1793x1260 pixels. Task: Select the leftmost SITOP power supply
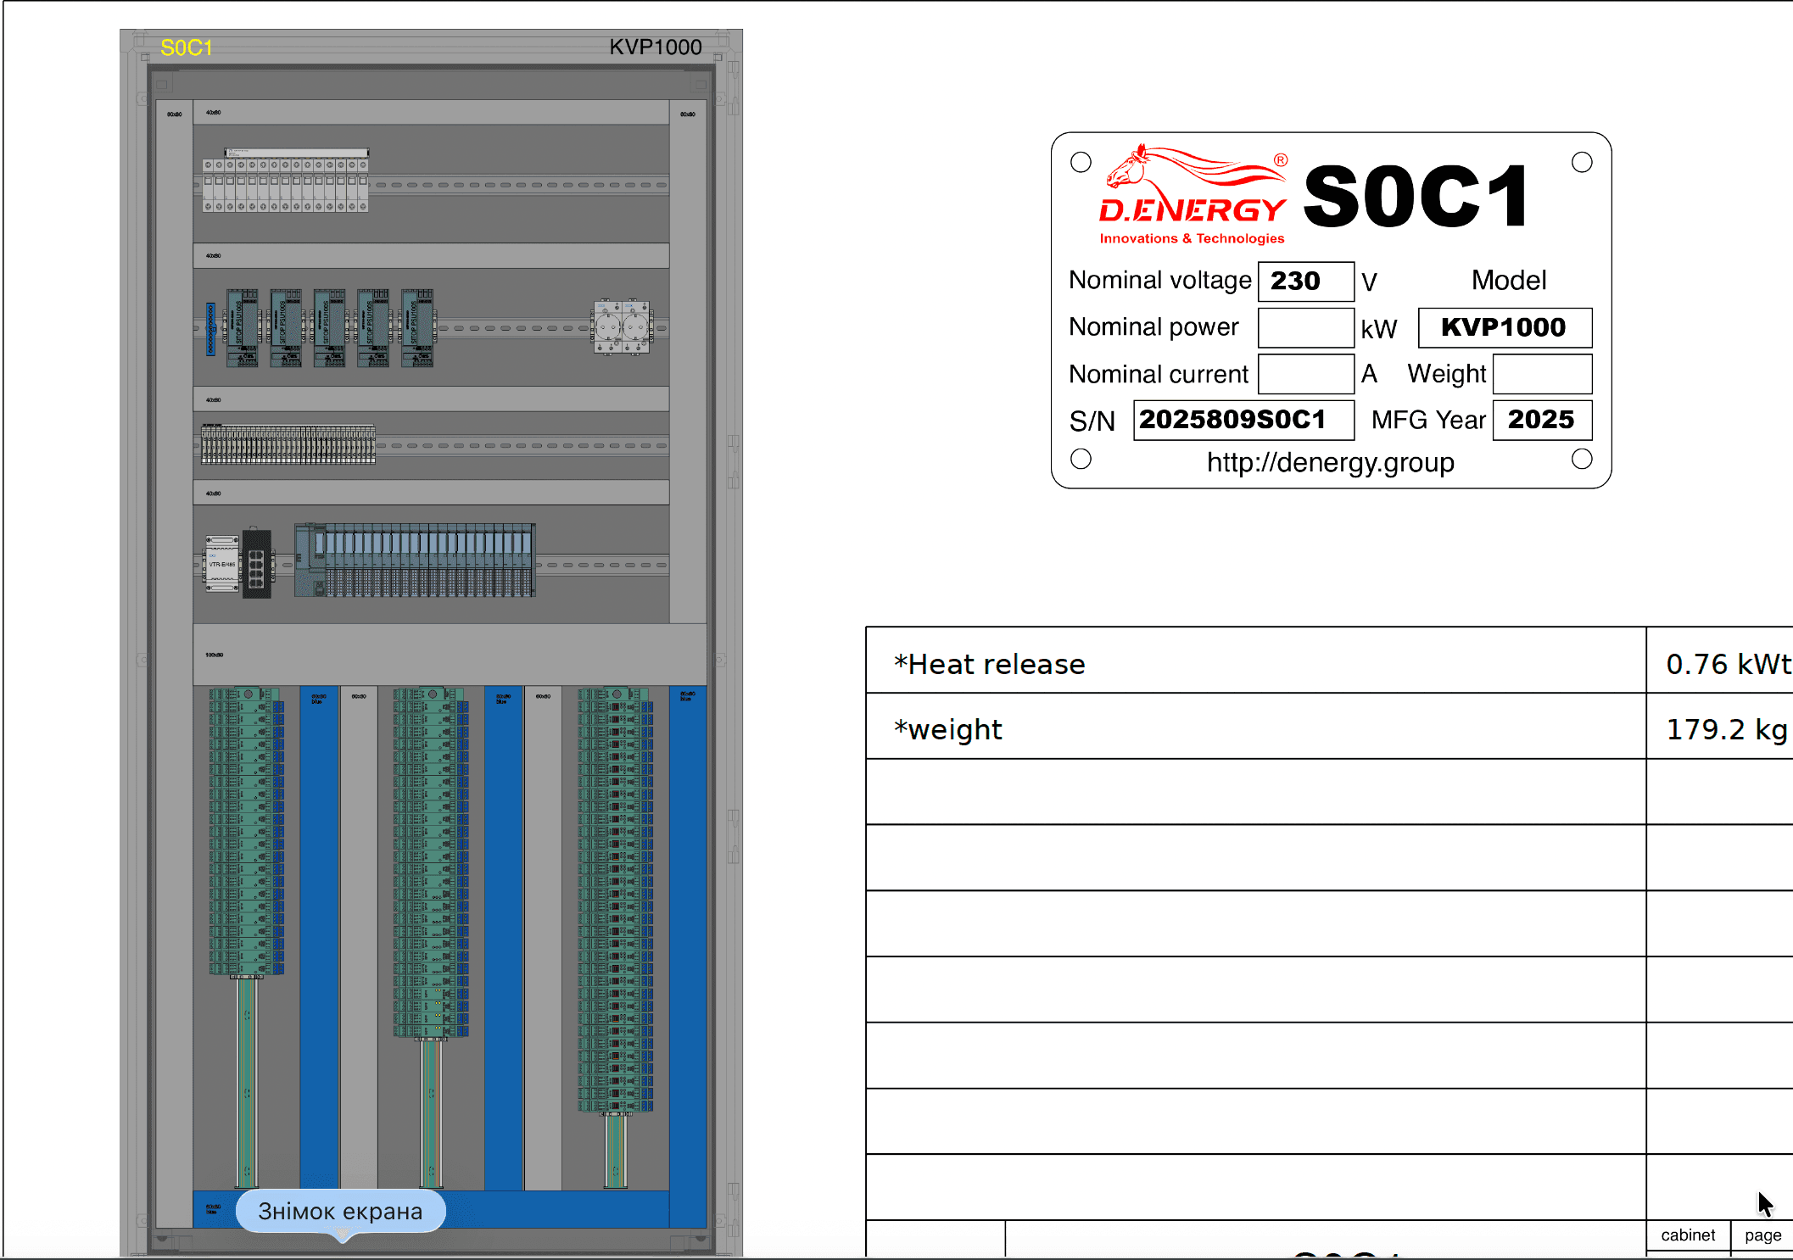243,327
